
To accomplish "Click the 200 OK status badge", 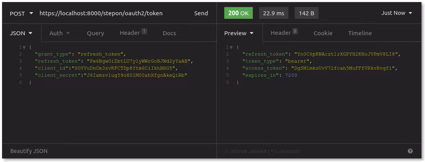I will (238, 13).
